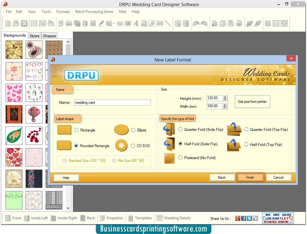
Task: Select the pink hearts background thumbnail
Action: pyautogui.click(x=14, y=93)
